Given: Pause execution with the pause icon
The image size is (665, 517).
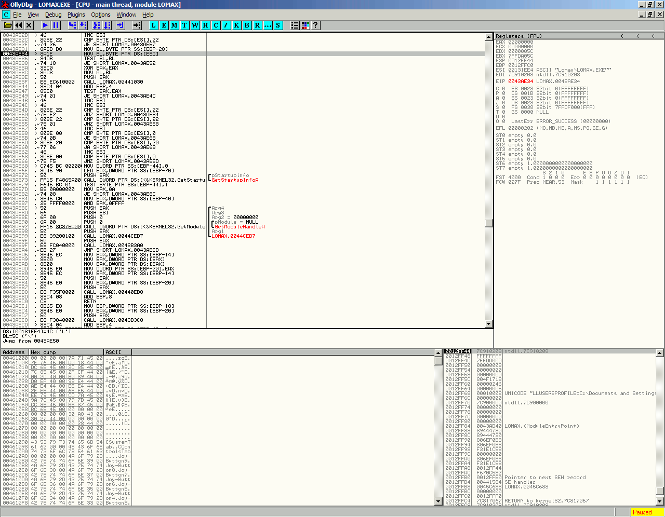Looking at the screenshot, I should (x=56, y=25).
